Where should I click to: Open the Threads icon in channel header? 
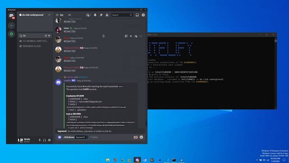pos(88,15)
